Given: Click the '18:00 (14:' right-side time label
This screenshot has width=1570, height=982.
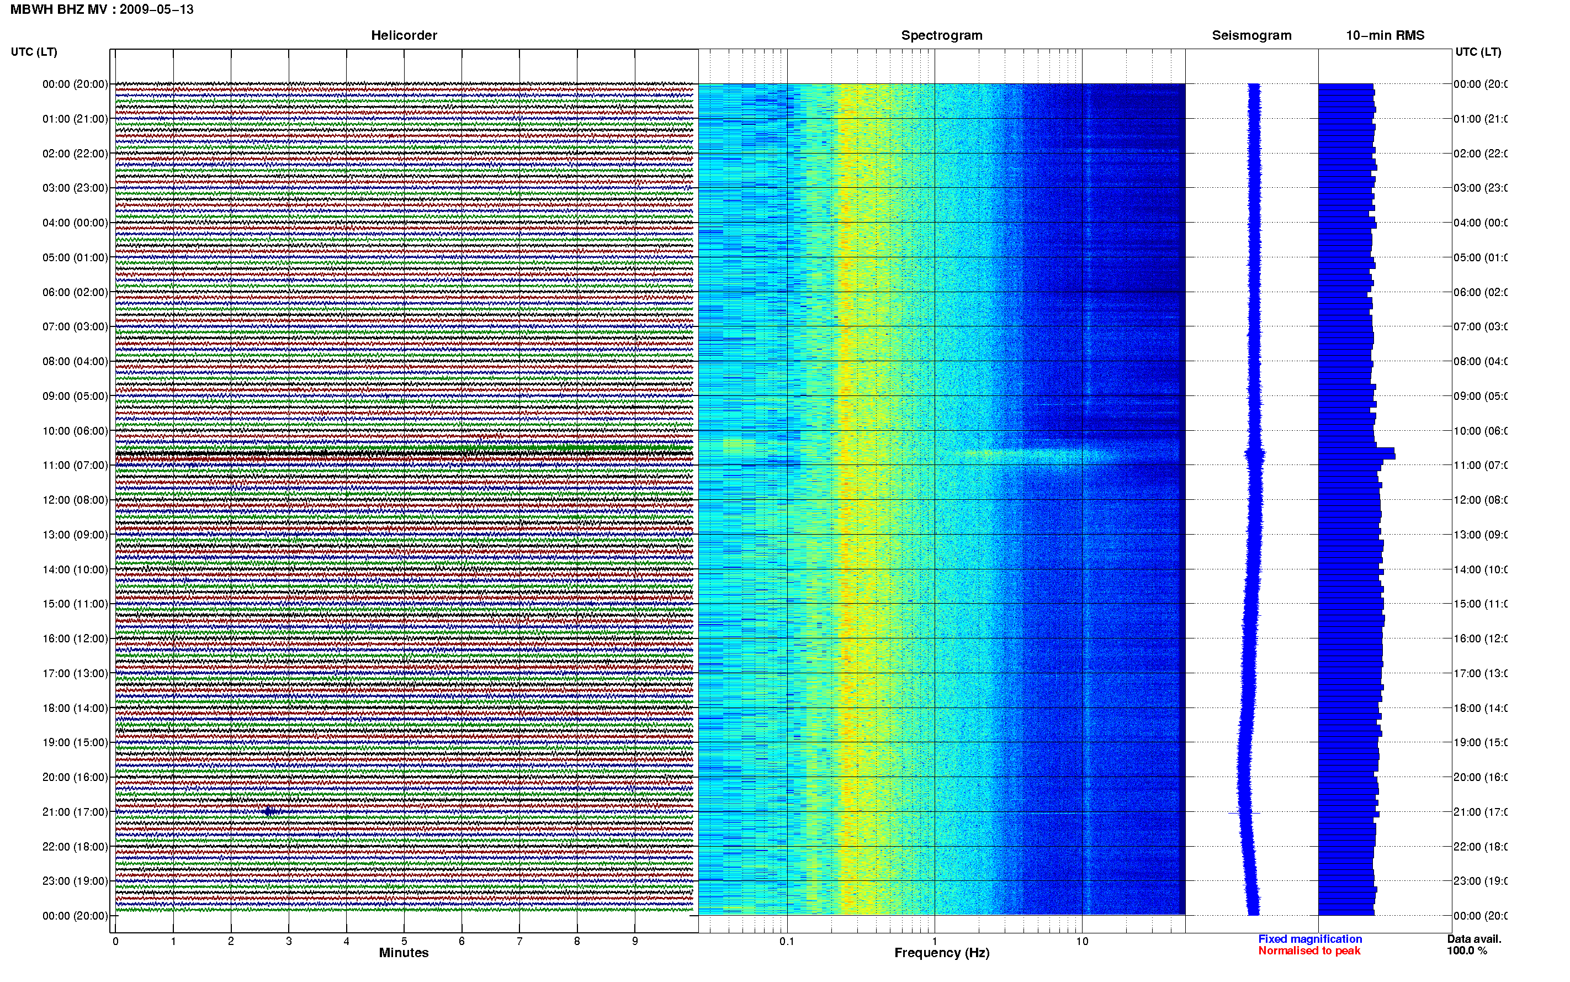Looking at the screenshot, I should [x=1481, y=708].
